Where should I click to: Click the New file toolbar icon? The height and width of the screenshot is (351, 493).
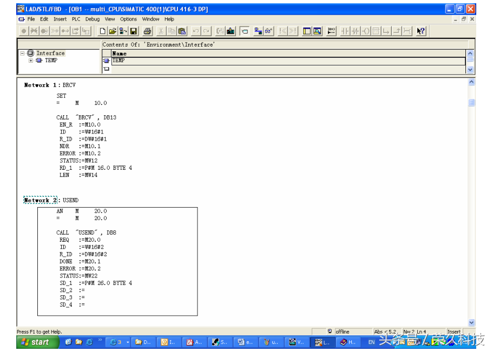coord(103,31)
